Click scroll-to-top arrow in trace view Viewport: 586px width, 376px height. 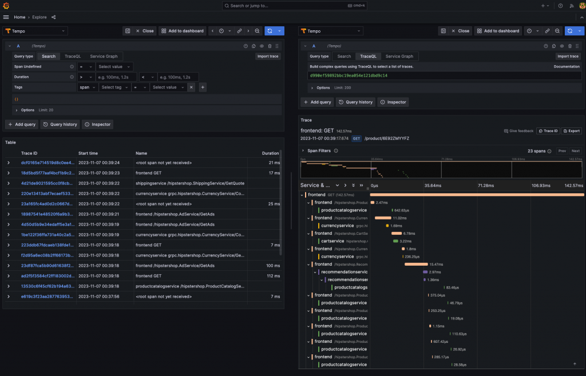pyautogui.click(x=575, y=364)
